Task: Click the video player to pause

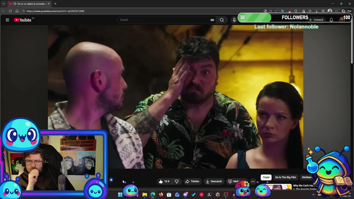Action: (x=176, y=97)
